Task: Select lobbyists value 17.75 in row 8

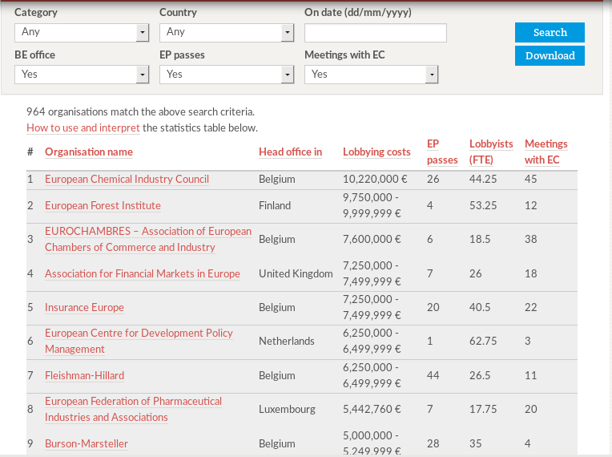Action: [483, 409]
